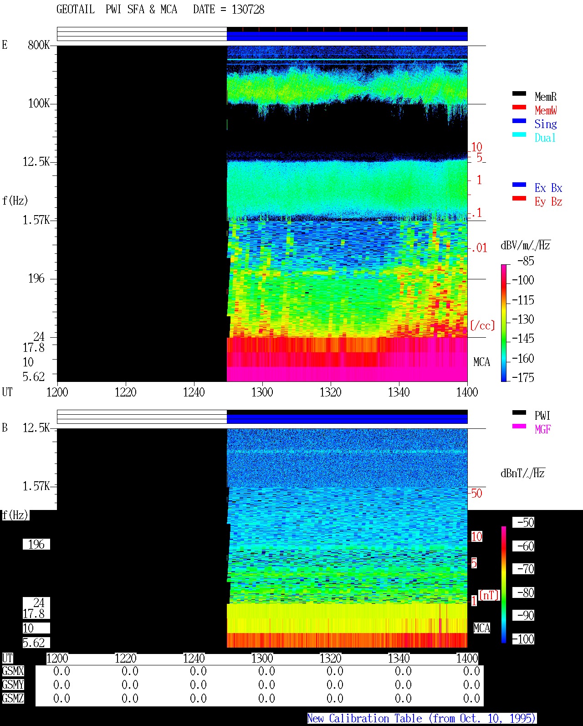Screen dimensions: 583x726
Task: Click the 1300 time tick under E panel
Action: [x=262, y=392]
